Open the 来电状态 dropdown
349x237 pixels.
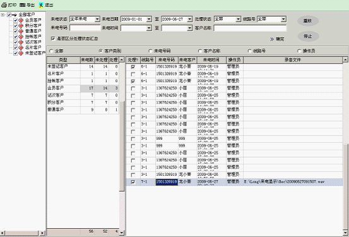tap(97, 20)
